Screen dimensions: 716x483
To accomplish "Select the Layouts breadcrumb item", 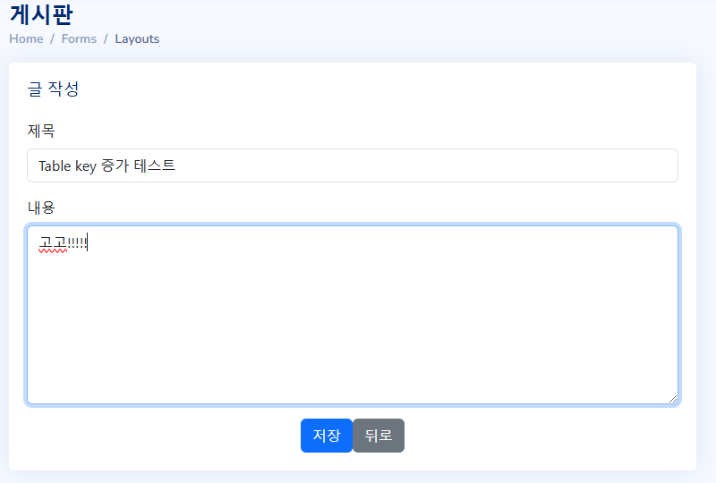I will coord(137,39).
